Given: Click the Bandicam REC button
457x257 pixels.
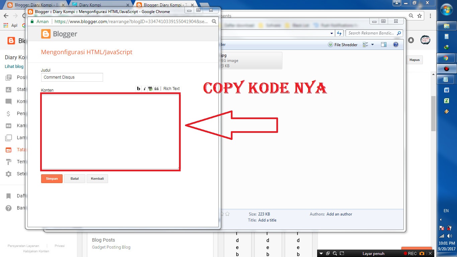Looking at the screenshot, I should pos(410,254).
